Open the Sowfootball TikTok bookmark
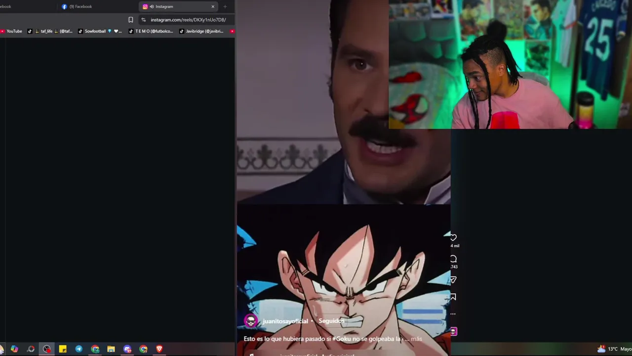632x356 pixels. (99, 31)
